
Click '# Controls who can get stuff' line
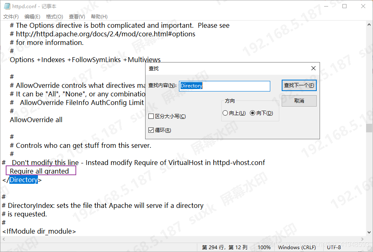(x=80, y=145)
